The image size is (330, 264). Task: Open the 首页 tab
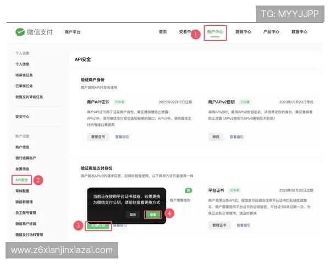click(x=163, y=32)
